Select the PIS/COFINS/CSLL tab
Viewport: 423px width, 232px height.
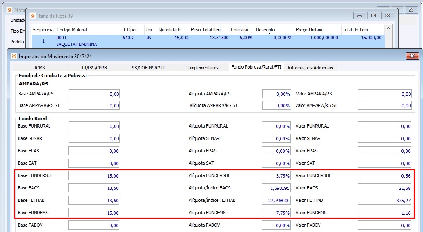148,68
